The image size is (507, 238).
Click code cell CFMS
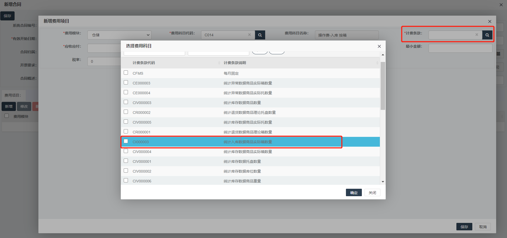[x=138, y=73]
